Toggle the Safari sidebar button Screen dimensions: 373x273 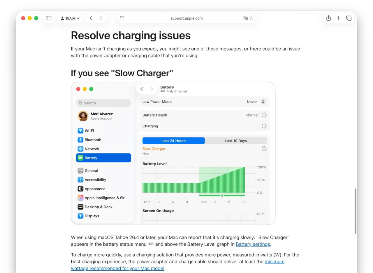pyautogui.click(x=49, y=18)
